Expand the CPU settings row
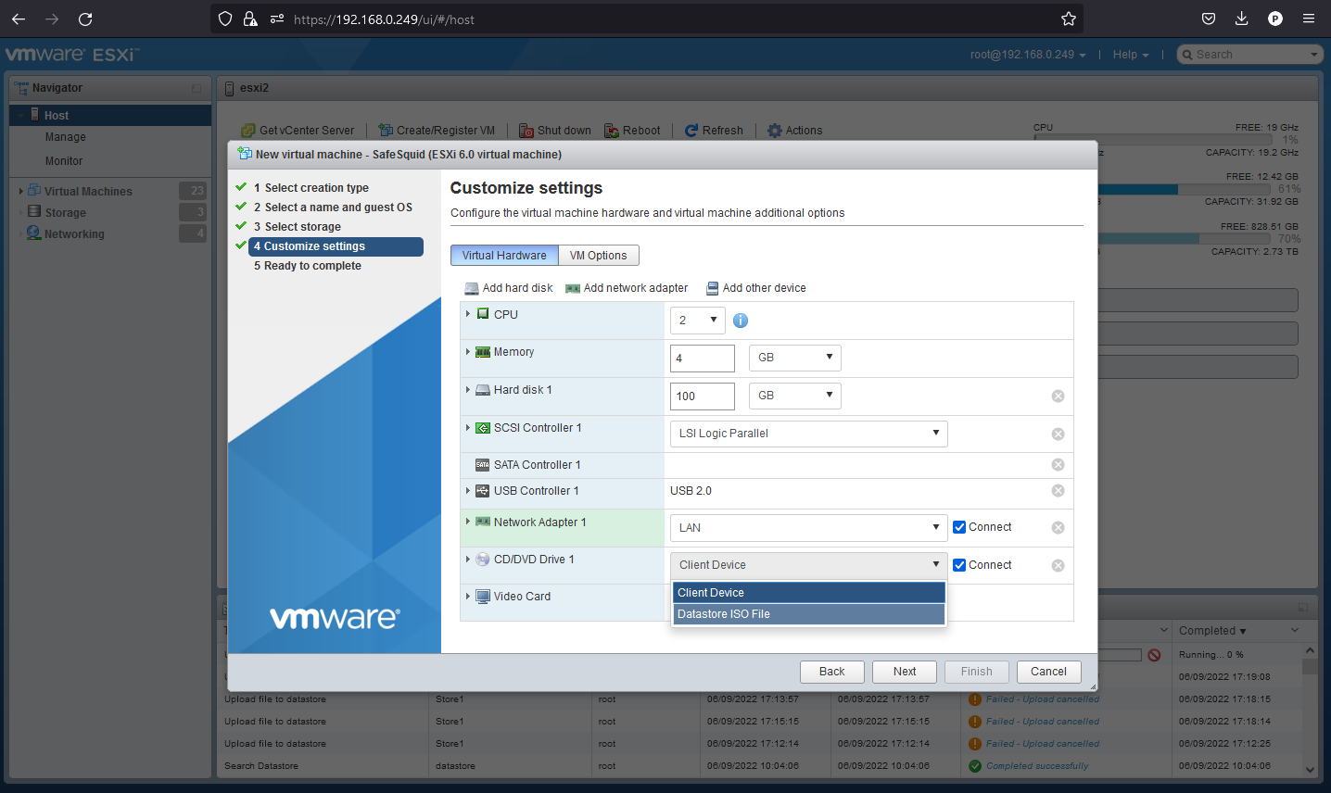 468,314
